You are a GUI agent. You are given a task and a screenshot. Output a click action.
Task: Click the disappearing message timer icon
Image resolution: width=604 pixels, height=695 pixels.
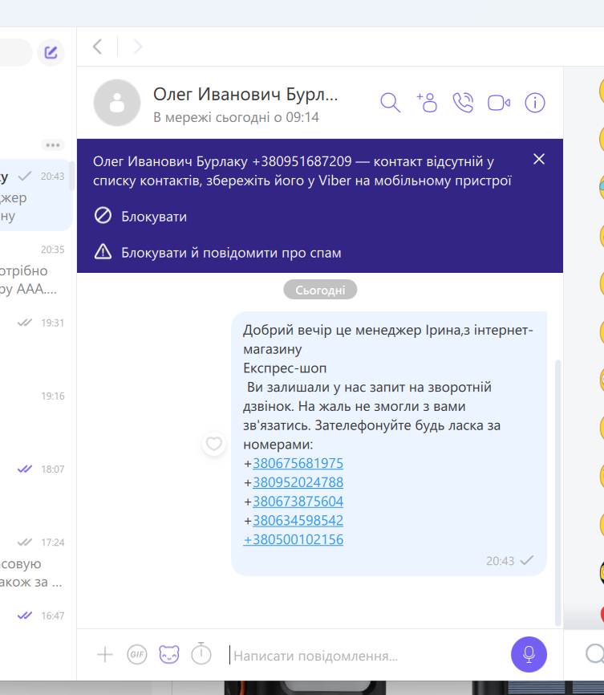(x=201, y=653)
